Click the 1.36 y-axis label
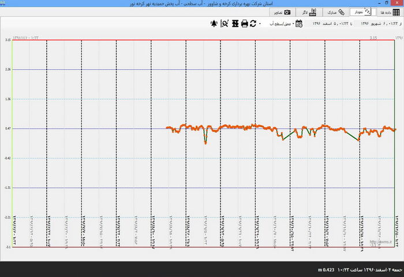404x277 pixels. 8,99
